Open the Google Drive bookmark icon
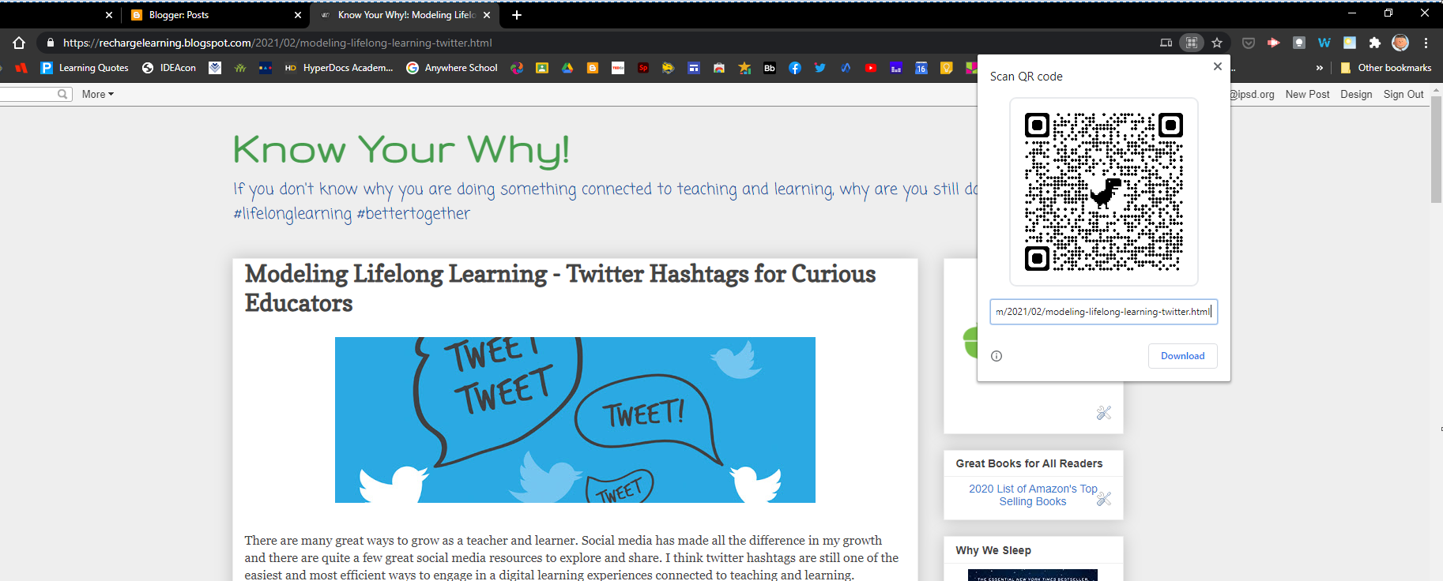The height and width of the screenshot is (581, 1443). click(x=567, y=68)
